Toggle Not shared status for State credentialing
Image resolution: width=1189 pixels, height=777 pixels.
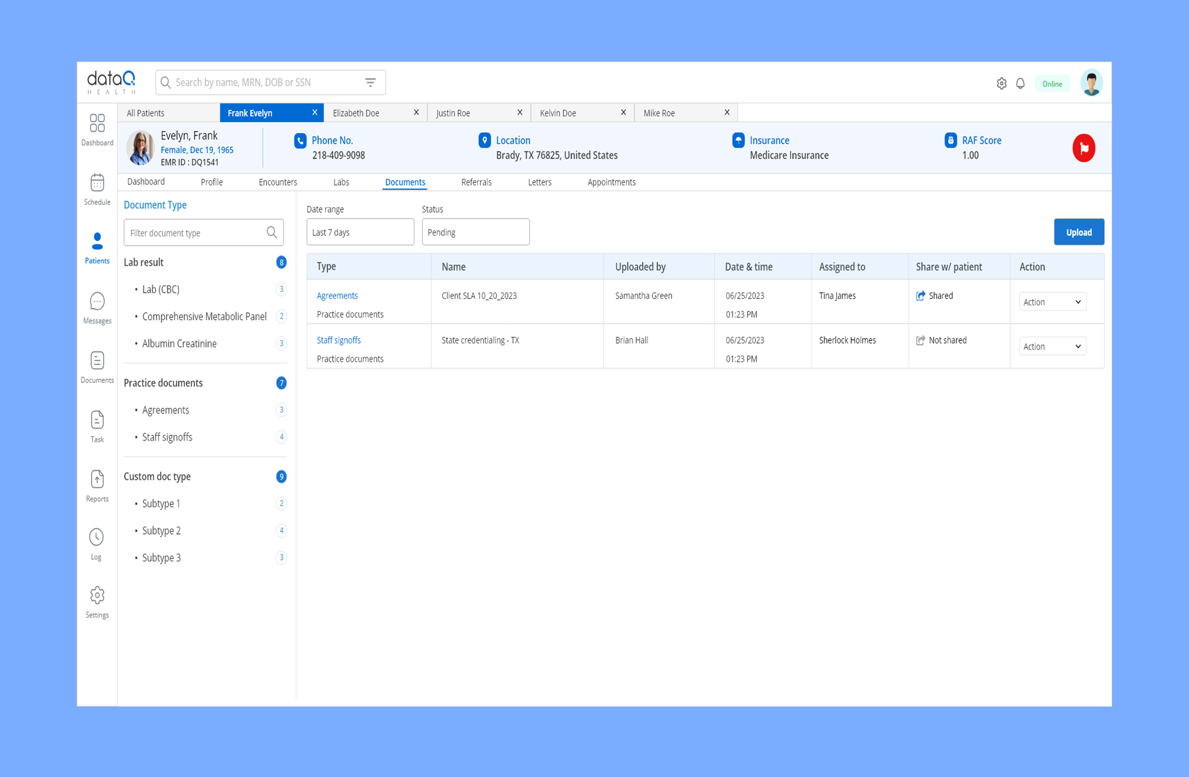tap(921, 340)
